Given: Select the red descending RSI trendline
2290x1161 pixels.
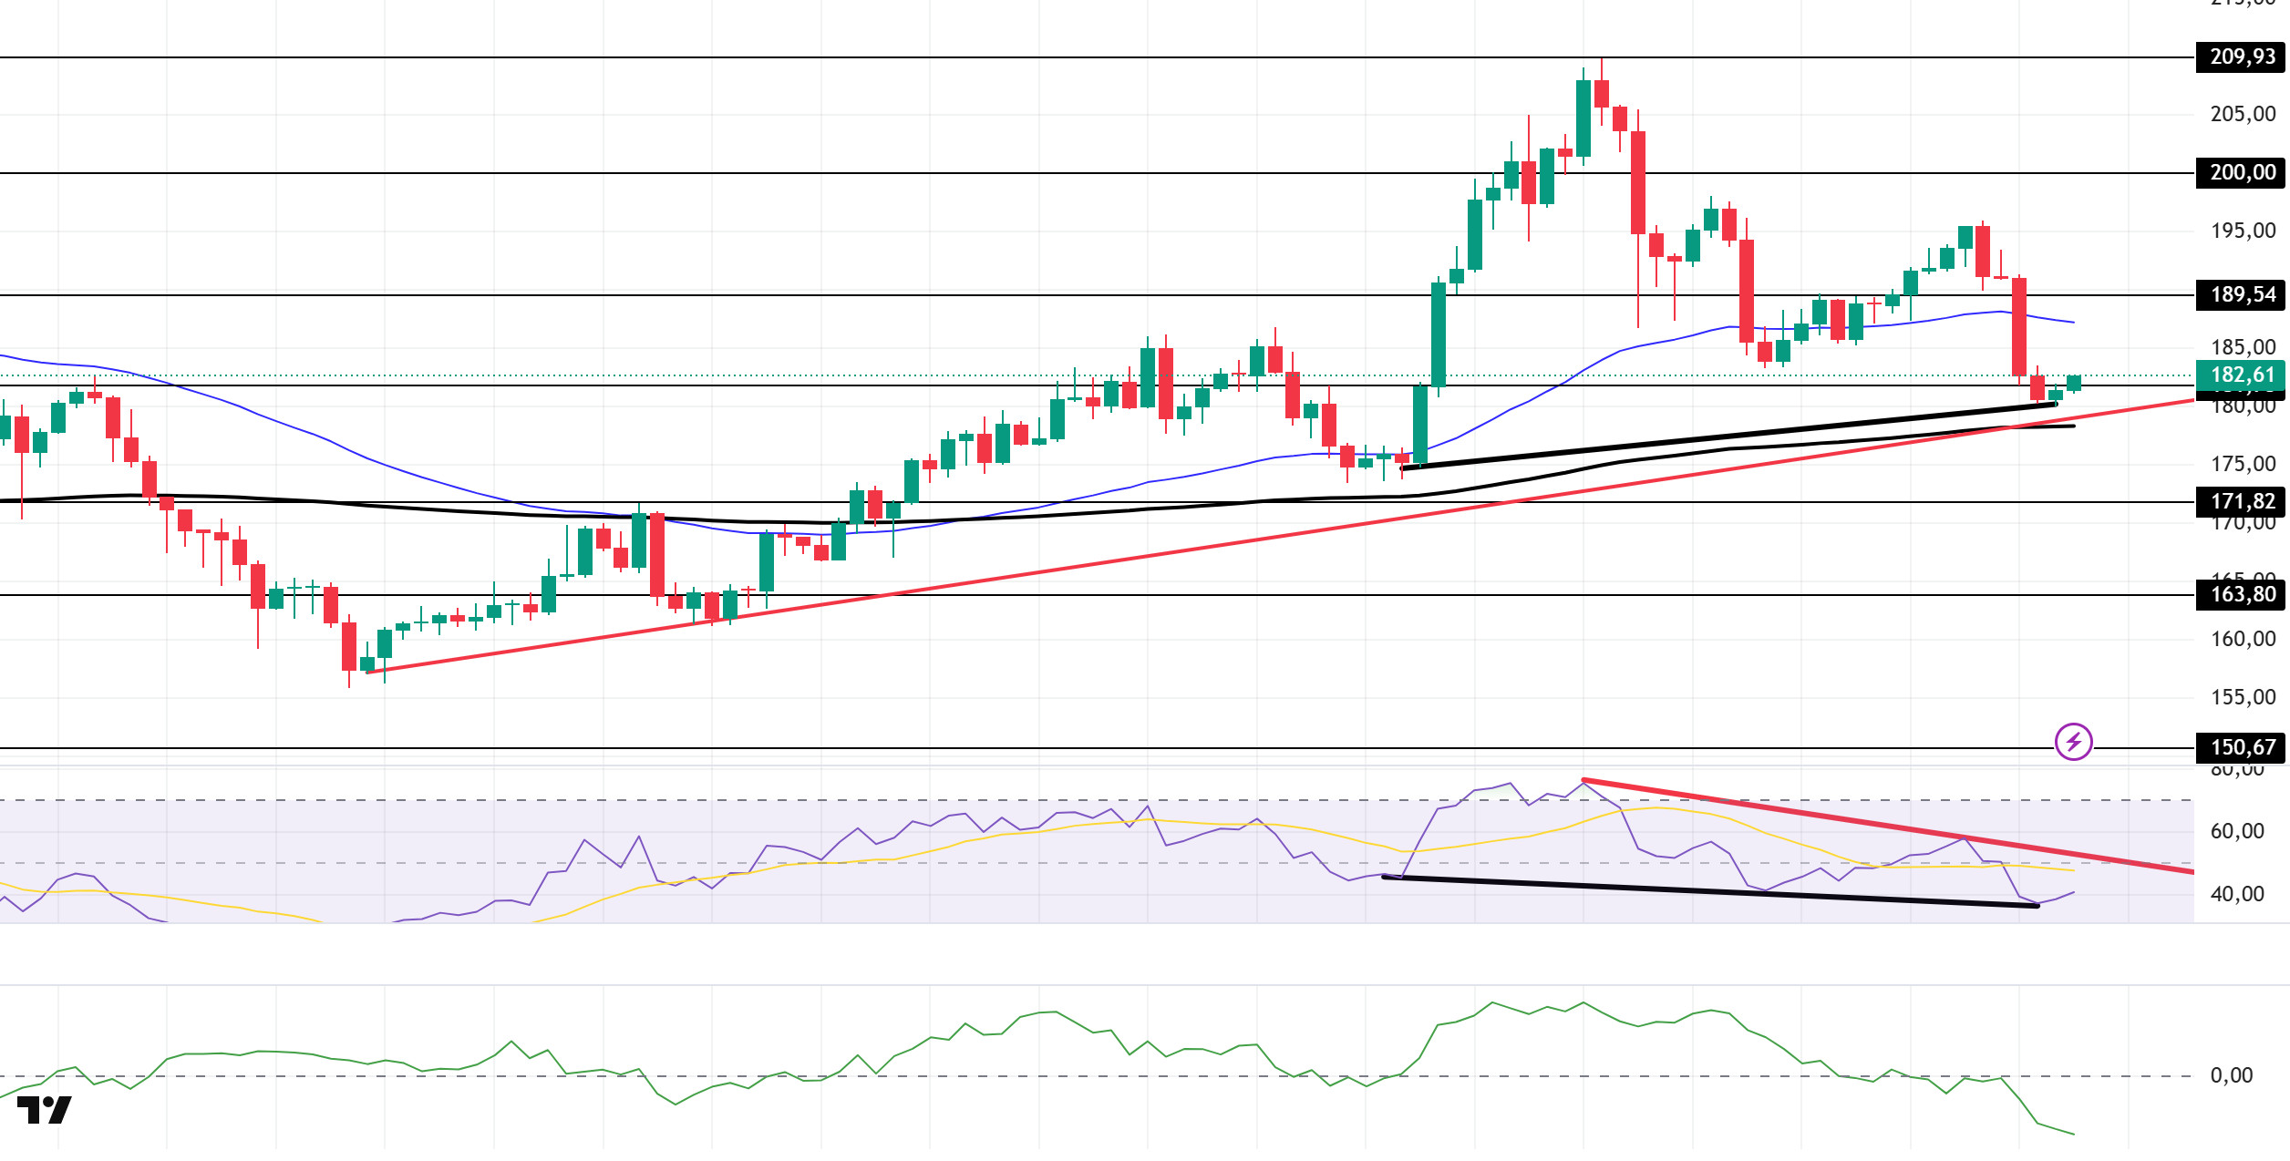Looking at the screenshot, I should (1887, 826).
